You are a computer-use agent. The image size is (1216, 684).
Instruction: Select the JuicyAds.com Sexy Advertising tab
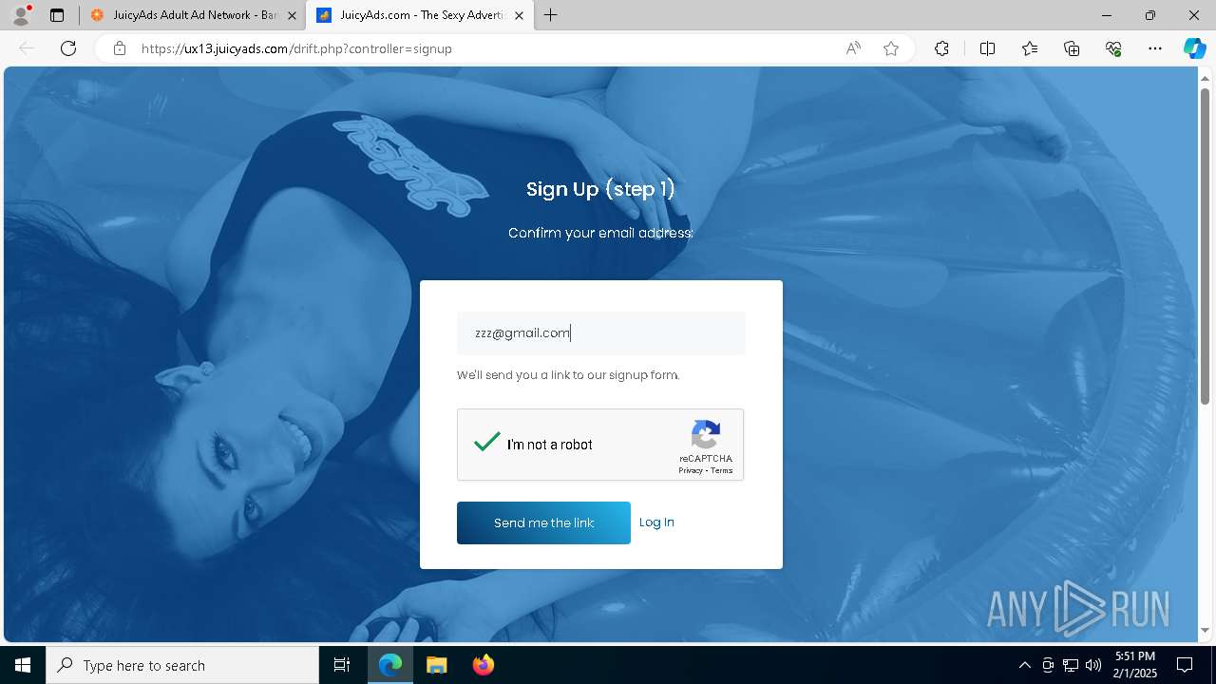click(422, 15)
